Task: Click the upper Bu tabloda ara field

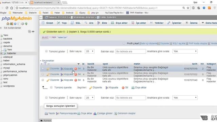Action: click(x=131, y=51)
